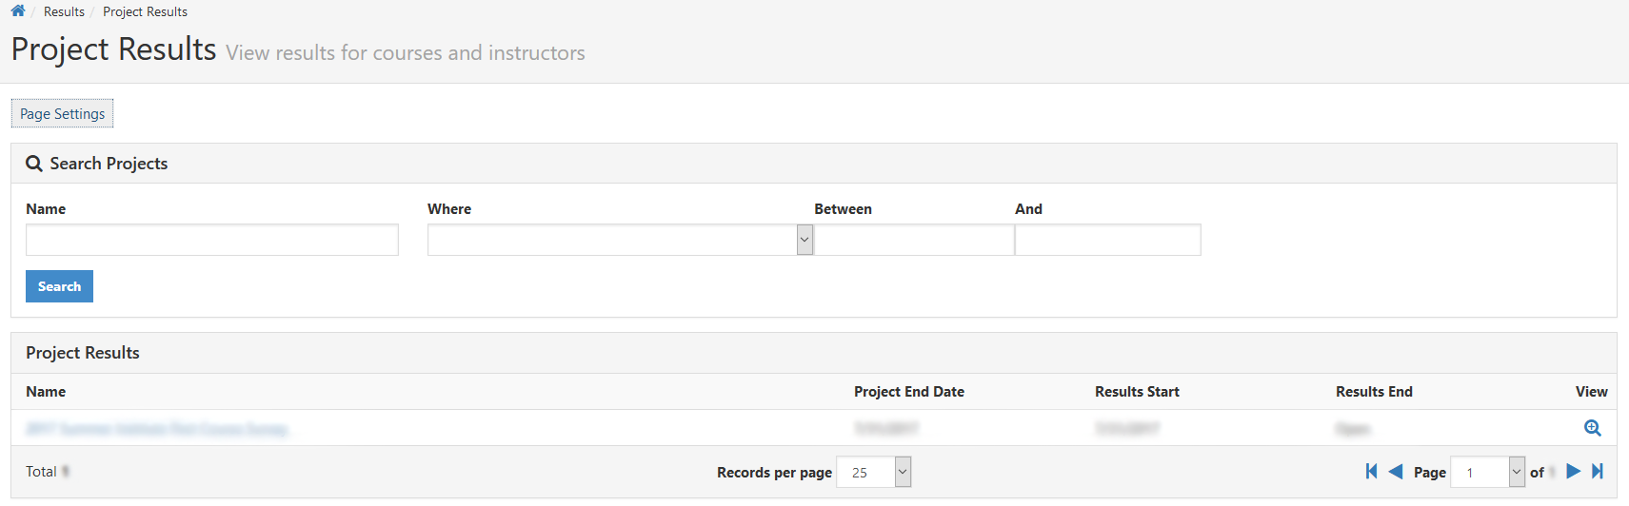The width and height of the screenshot is (1629, 506).
Task: Go to previous page
Action: (1396, 471)
